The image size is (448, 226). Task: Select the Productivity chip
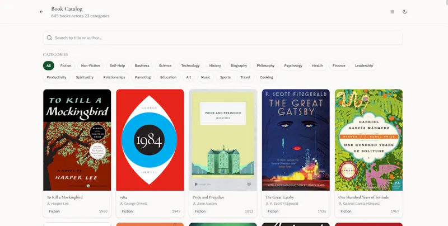57,77
